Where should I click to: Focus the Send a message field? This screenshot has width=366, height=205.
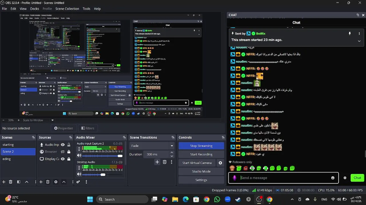point(283,178)
